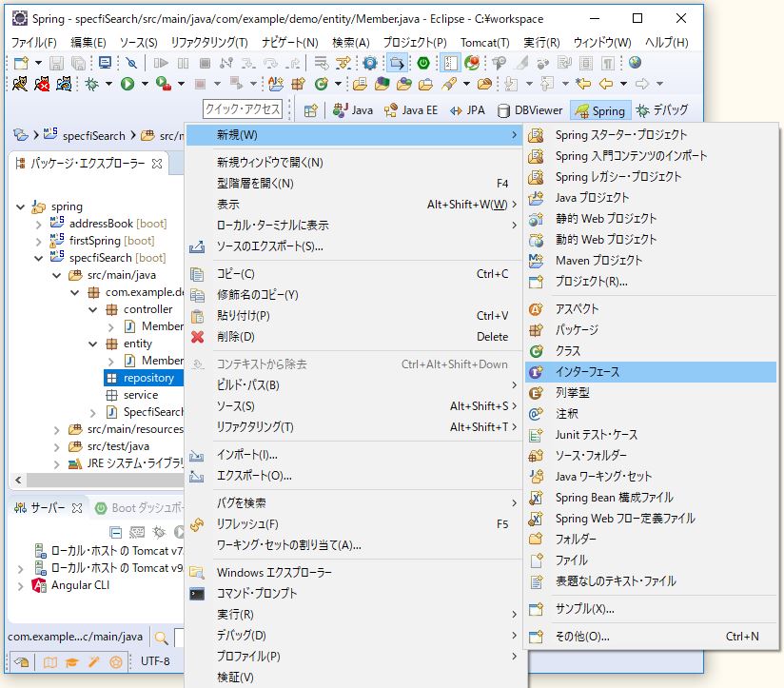This screenshot has width=784, height=688.
Task: Open the DBViewer perspective
Action: pos(531,110)
